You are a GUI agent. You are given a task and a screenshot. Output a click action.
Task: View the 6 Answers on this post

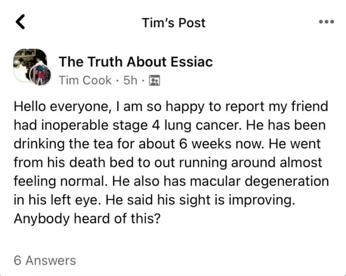click(45, 260)
